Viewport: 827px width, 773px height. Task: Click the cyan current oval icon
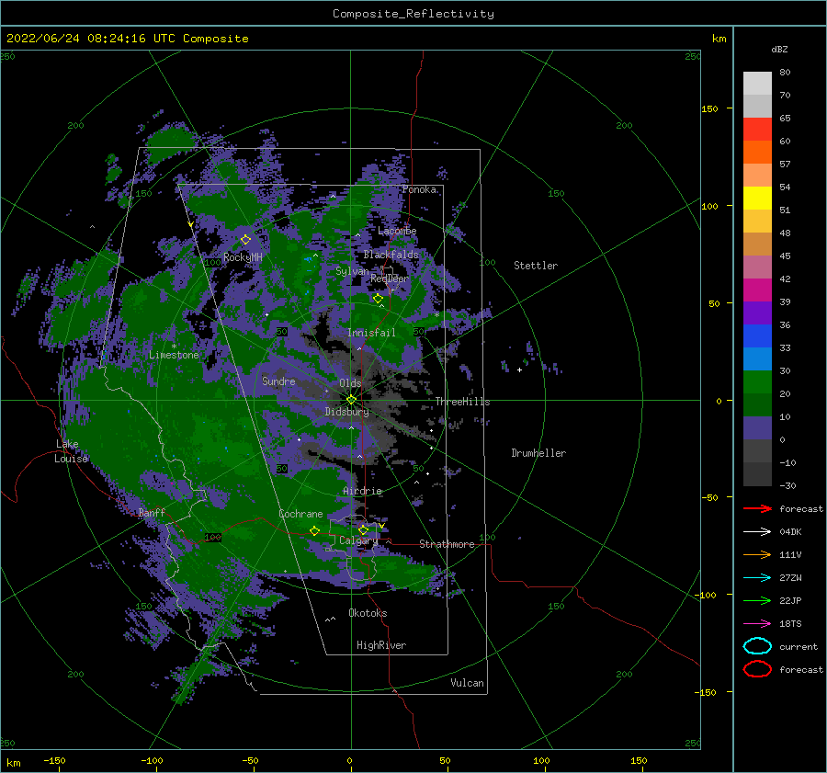(757, 646)
